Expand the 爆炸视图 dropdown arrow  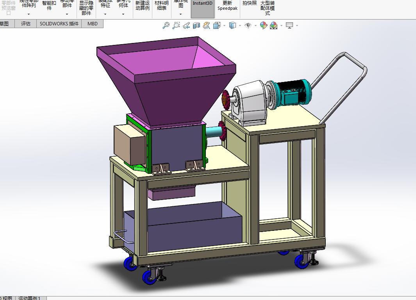coord(180,14)
